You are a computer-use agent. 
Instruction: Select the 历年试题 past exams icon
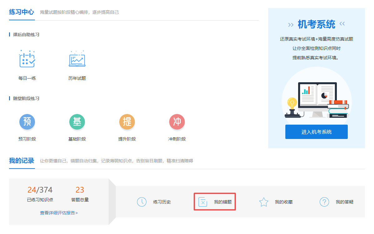tap(77, 60)
